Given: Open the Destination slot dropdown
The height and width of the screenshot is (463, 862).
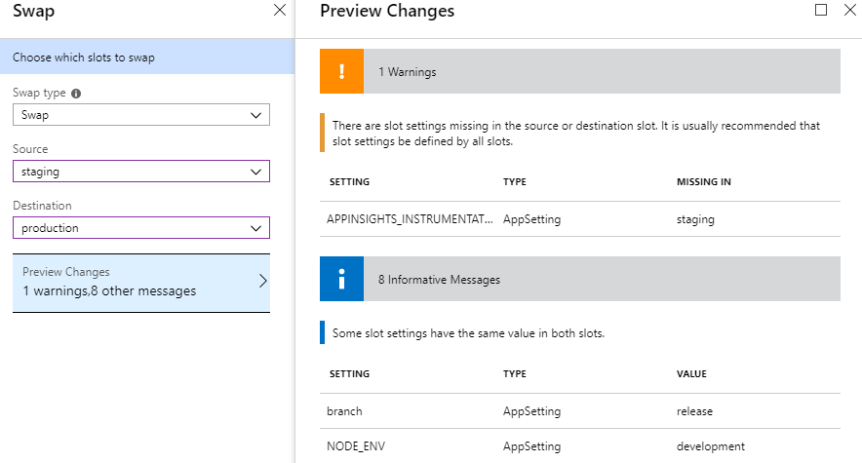Looking at the screenshot, I should click(x=141, y=228).
